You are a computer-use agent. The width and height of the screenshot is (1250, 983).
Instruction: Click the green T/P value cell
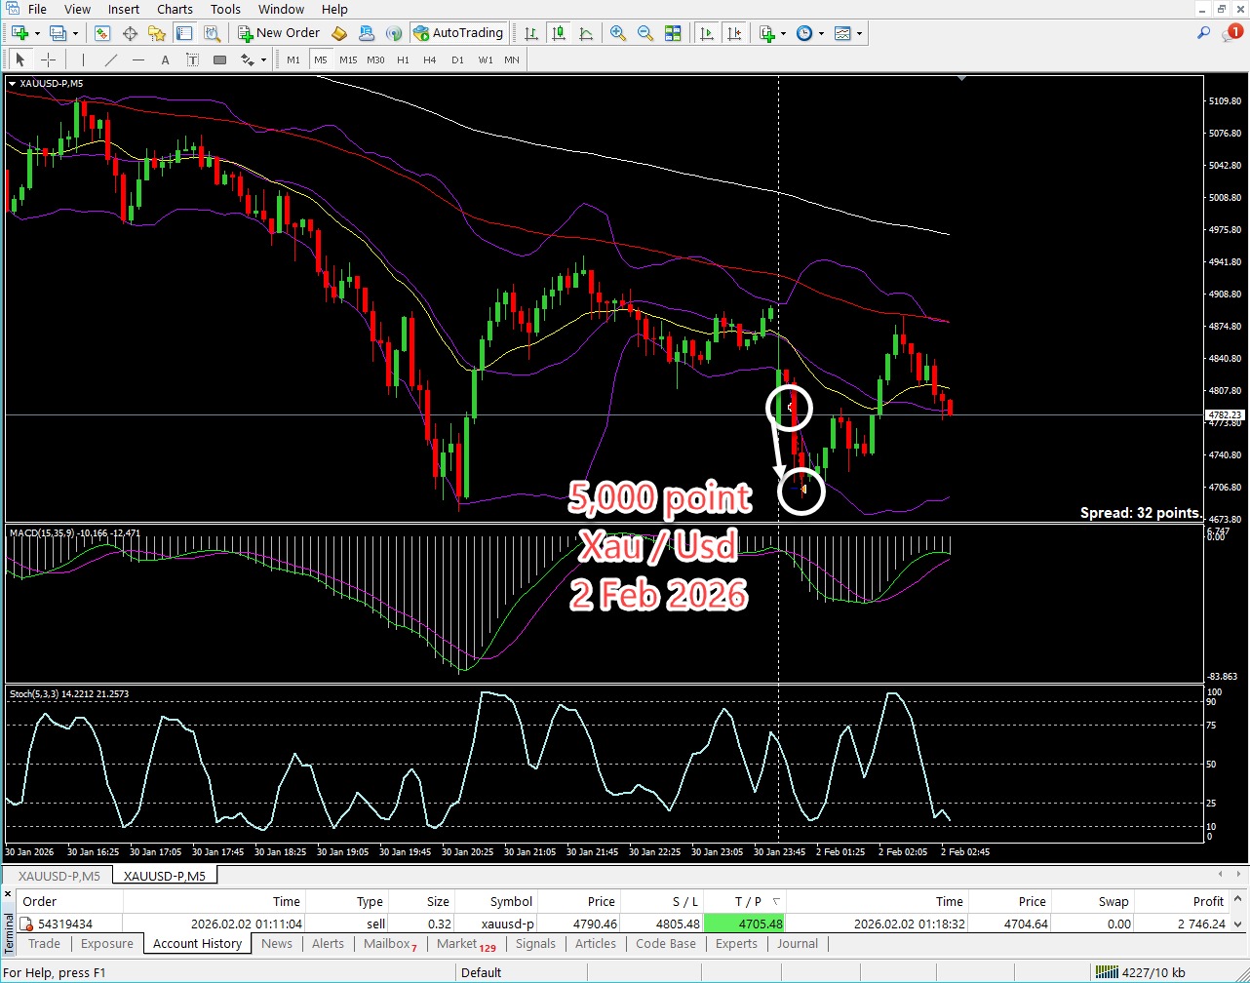pyautogui.click(x=744, y=924)
